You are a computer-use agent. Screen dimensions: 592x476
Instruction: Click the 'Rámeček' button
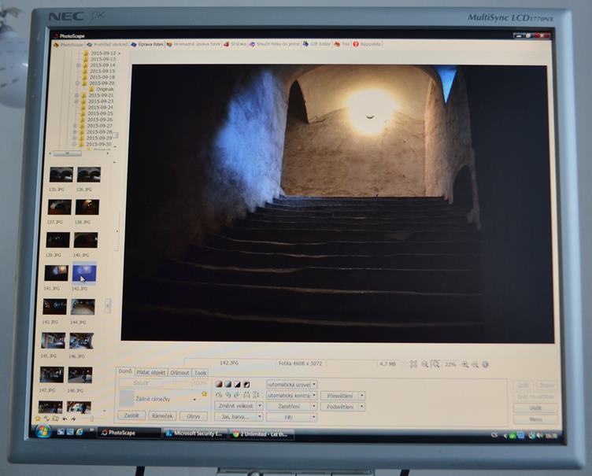[x=162, y=415]
